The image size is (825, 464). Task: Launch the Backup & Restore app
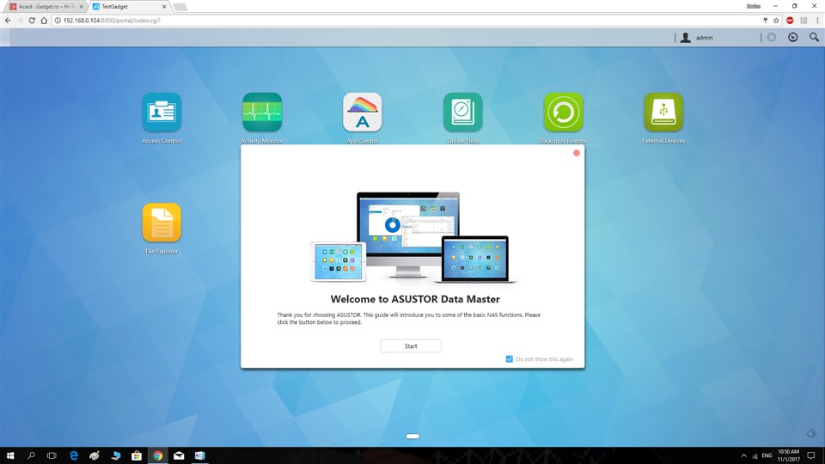tap(563, 113)
